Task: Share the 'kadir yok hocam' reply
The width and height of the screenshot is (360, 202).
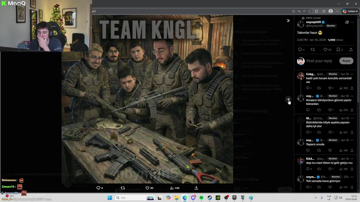Action: click(352, 88)
